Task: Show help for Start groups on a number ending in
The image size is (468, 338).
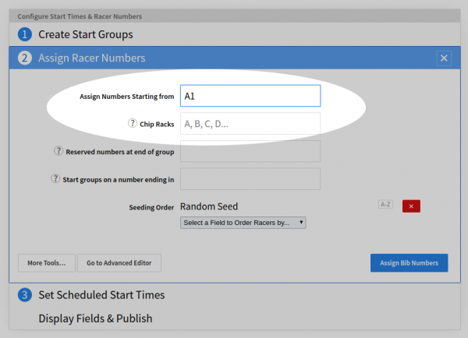Action: pyautogui.click(x=55, y=178)
